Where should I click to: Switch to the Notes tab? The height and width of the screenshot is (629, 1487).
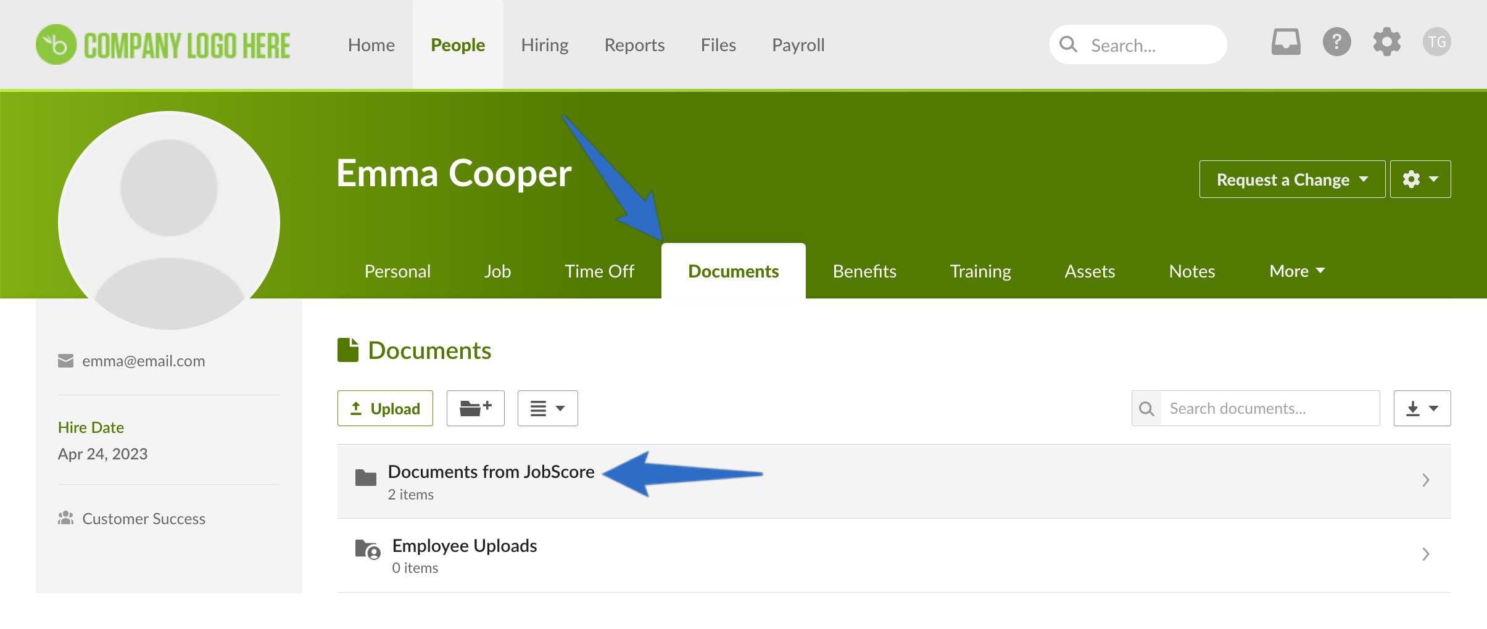(1192, 271)
